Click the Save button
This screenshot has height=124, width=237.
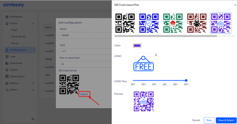tap(209, 120)
